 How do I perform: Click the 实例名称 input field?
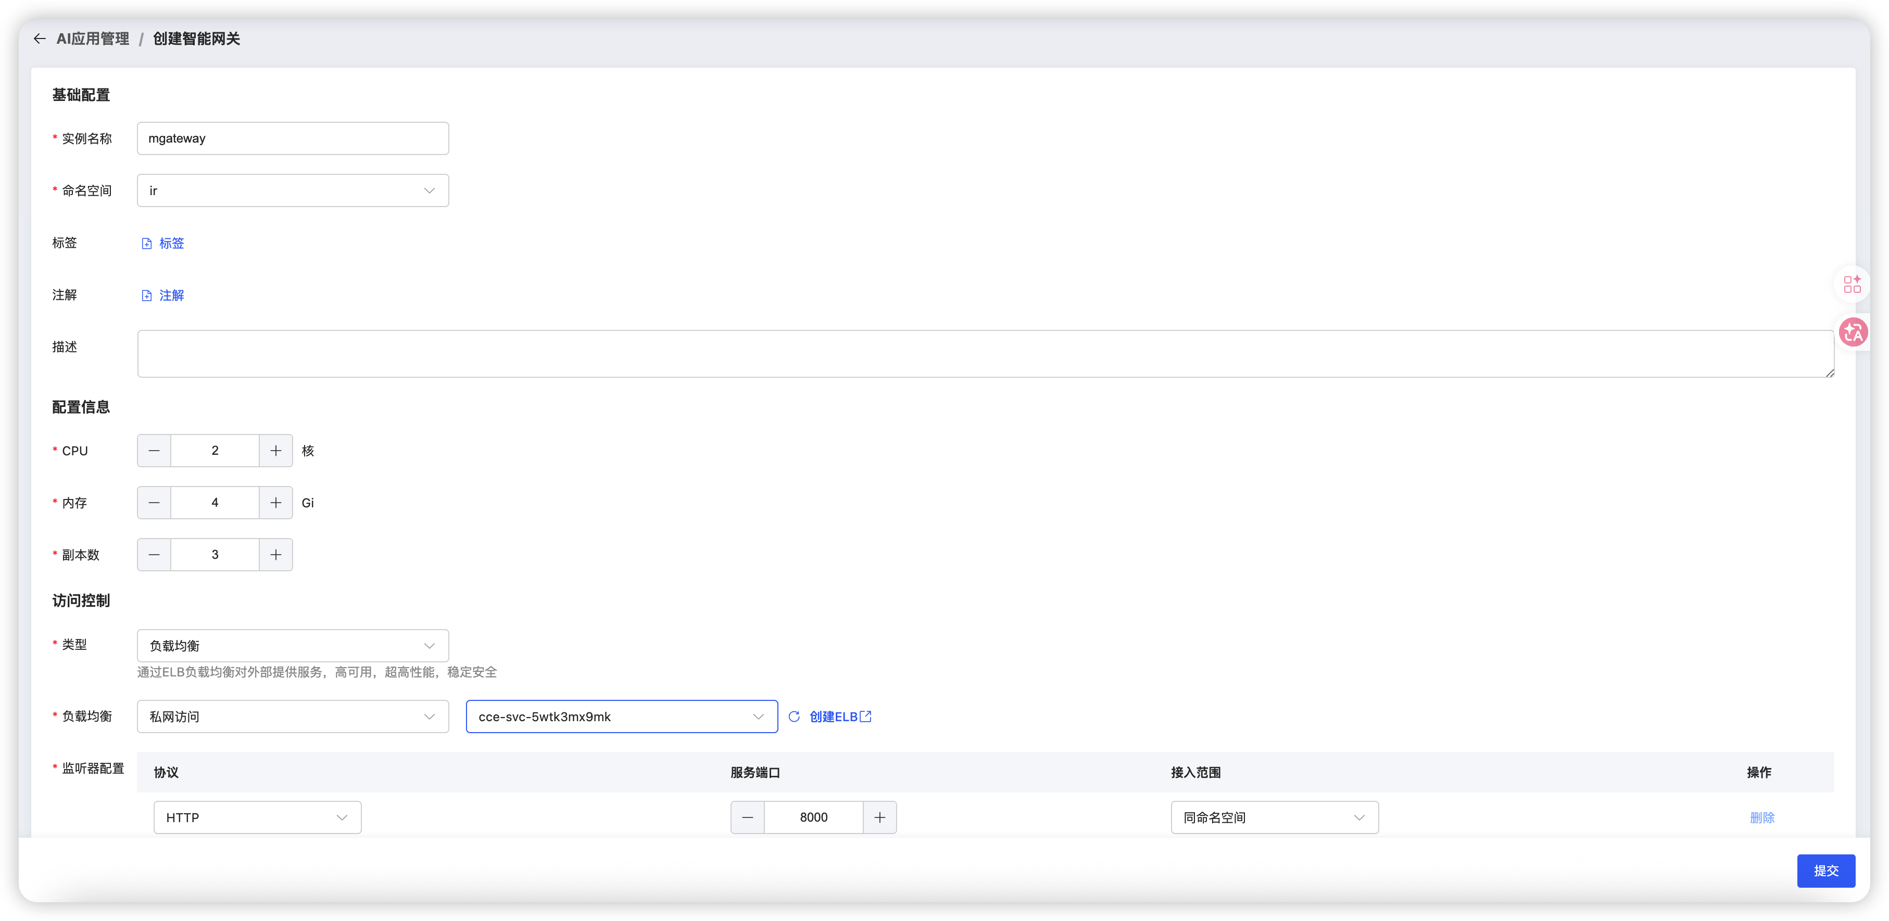[293, 138]
